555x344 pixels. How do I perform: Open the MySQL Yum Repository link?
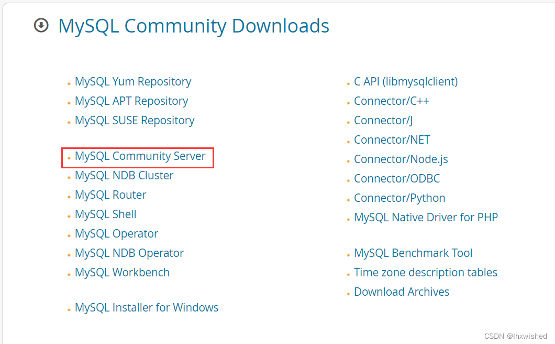(x=133, y=82)
